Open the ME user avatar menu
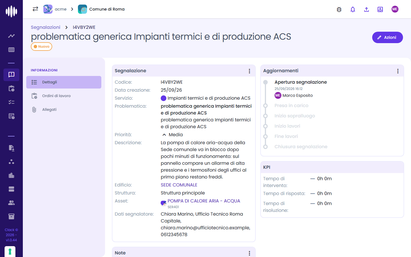The height and width of the screenshot is (257, 411). tap(395, 9)
